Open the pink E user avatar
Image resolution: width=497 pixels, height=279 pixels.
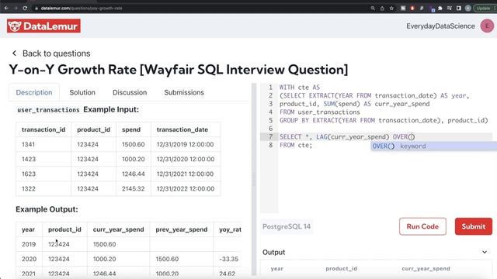(x=487, y=26)
